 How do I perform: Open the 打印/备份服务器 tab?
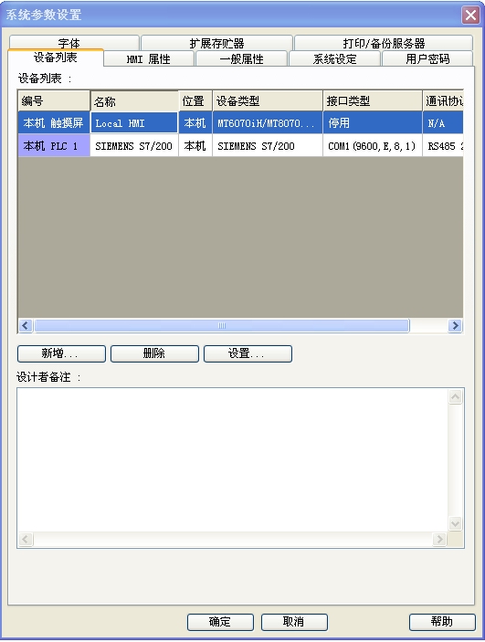click(384, 43)
